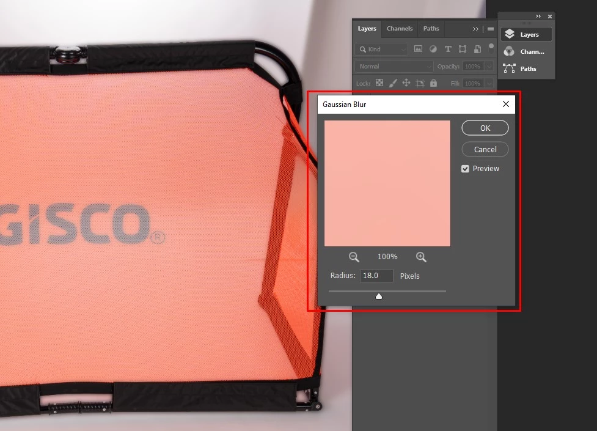Viewport: 597px width, 431px height.
Task: Switch to the Channels tab
Action: [400, 29]
